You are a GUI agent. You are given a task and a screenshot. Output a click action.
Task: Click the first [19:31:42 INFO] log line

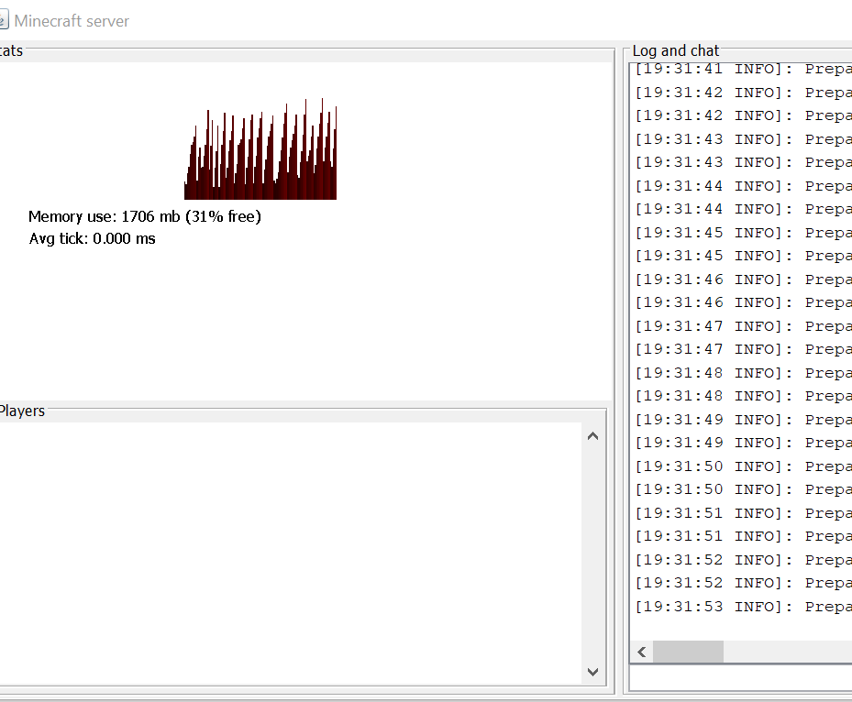pos(744,93)
